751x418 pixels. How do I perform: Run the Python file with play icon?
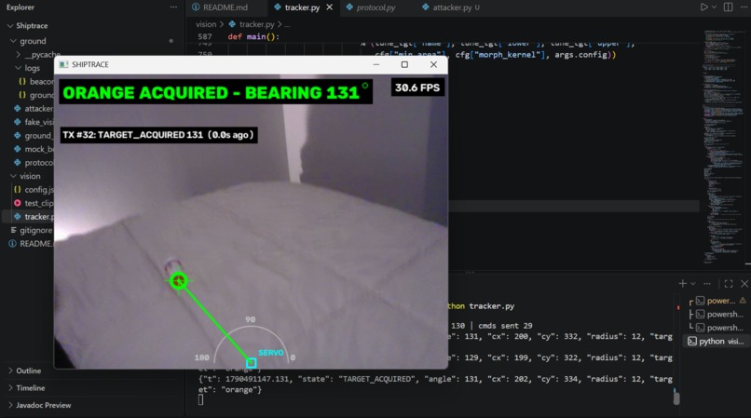(x=703, y=7)
